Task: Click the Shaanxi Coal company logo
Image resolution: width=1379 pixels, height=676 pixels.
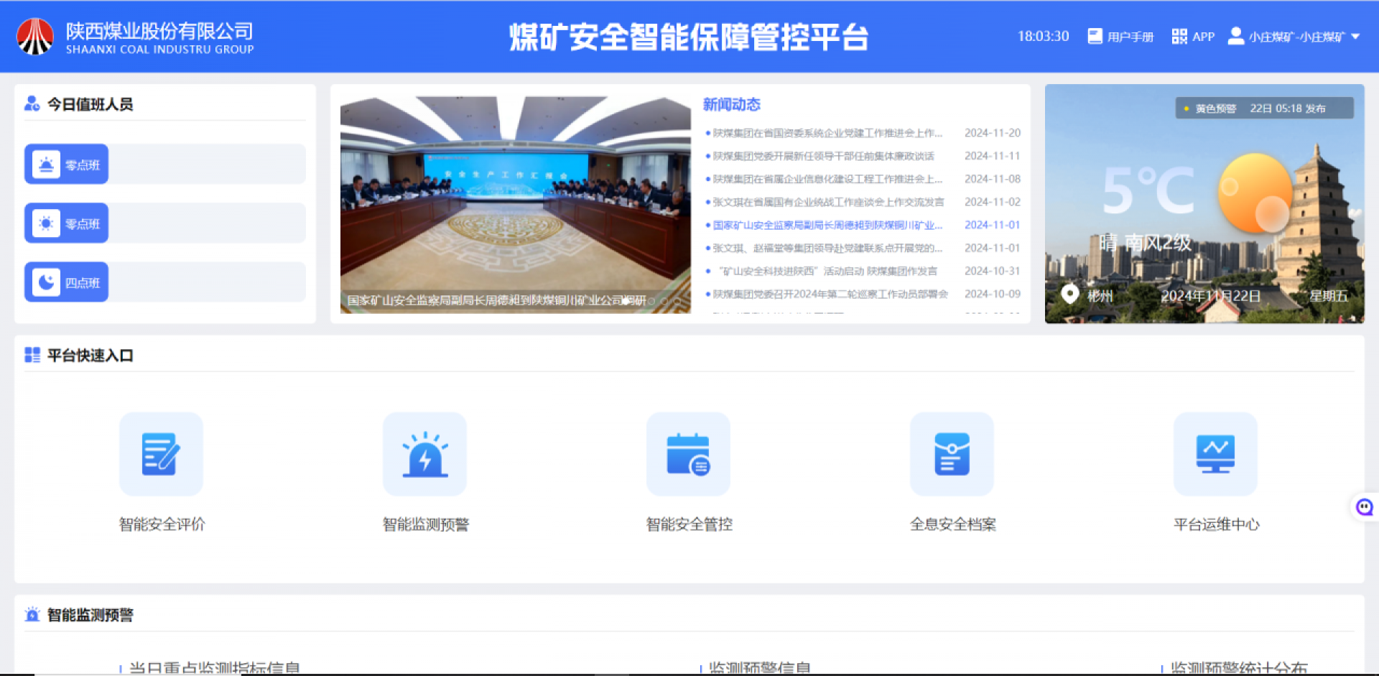Action: tap(35, 37)
